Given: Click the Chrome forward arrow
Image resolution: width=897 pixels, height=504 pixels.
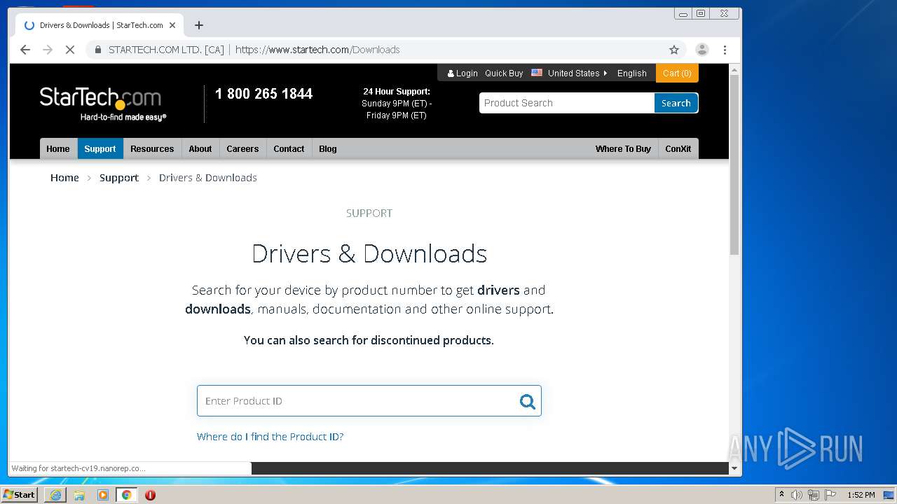Looking at the screenshot, I should click(x=48, y=50).
